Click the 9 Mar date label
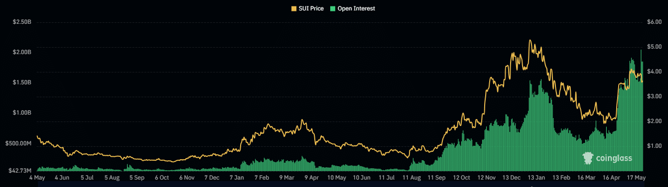 point(286,177)
